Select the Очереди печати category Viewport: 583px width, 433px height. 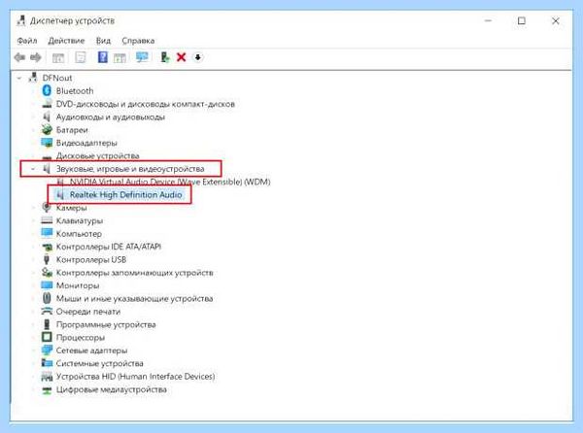88,312
